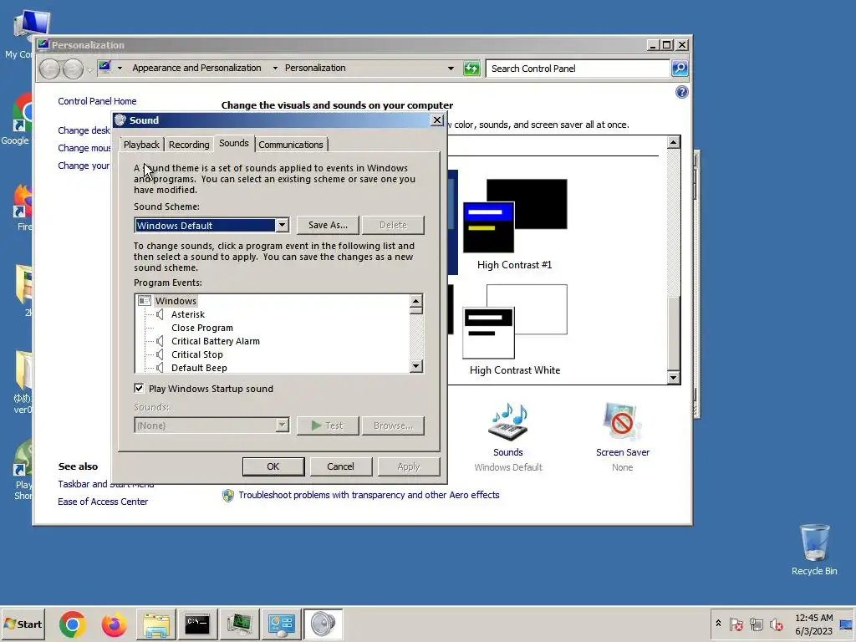
Task: Open the Start menu
Action: click(23, 624)
